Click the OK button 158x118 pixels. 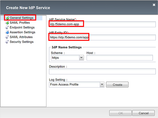[120, 113]
